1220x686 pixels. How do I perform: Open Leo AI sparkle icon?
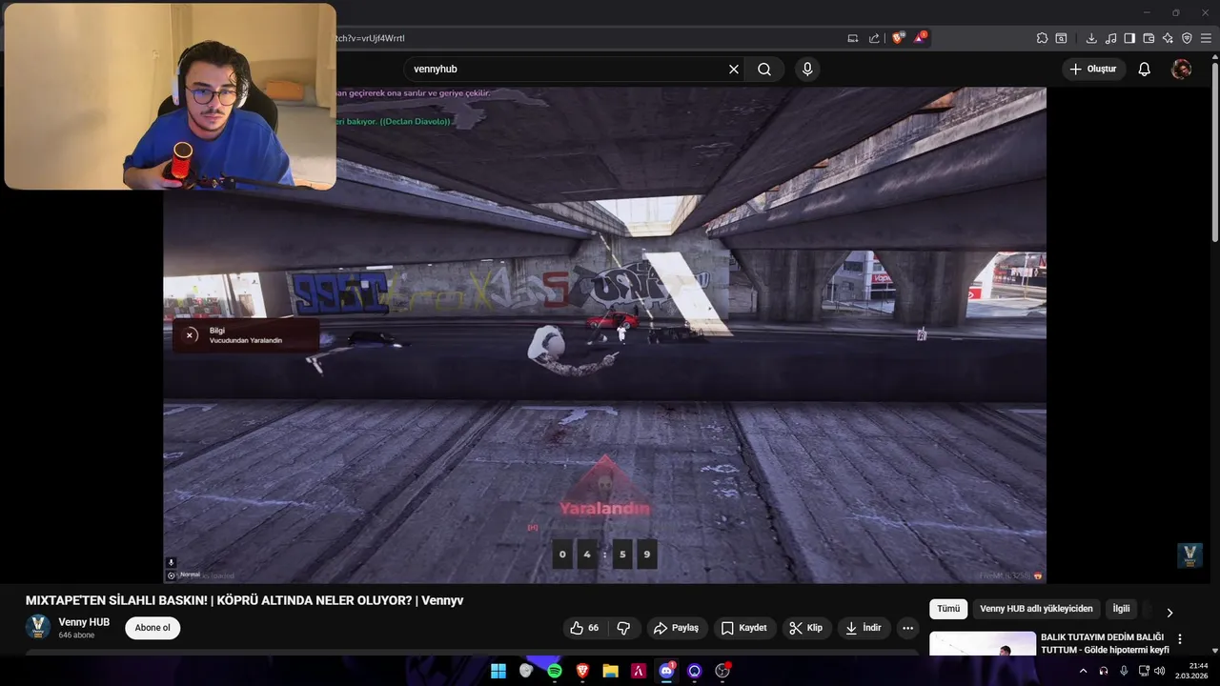(x=1168, y=38)
